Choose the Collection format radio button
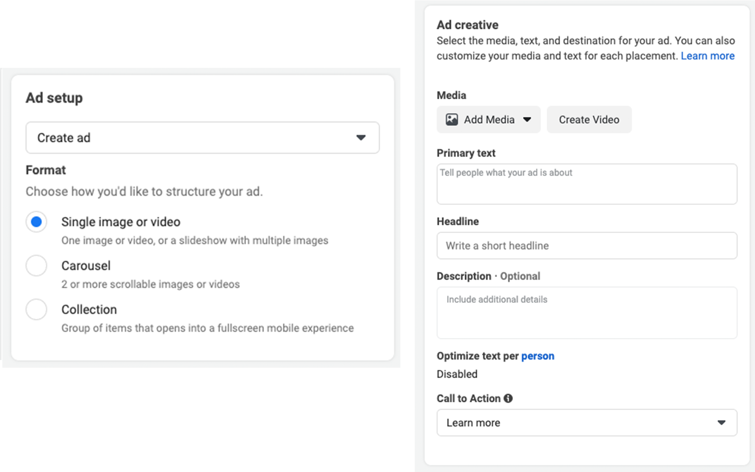Image resolution: width=755 pixels, height=472 pixels. click(x=36, y=309)
